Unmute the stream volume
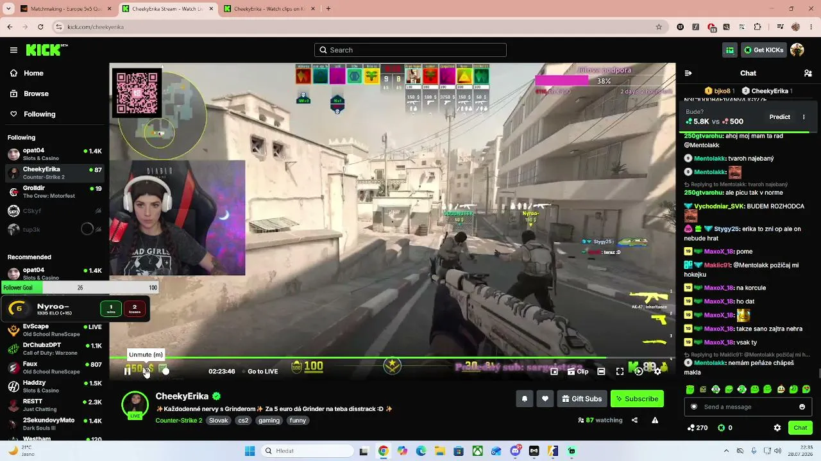The width and height of the screenshot is (821, 461). [146, 371]
